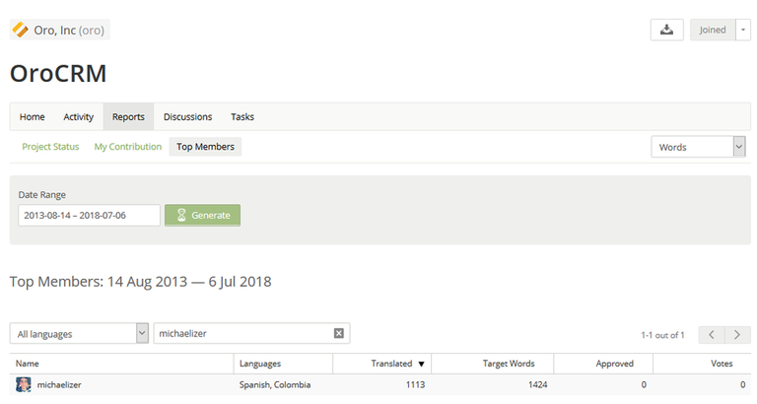Sort the table by Target Words column

point(509,364)
